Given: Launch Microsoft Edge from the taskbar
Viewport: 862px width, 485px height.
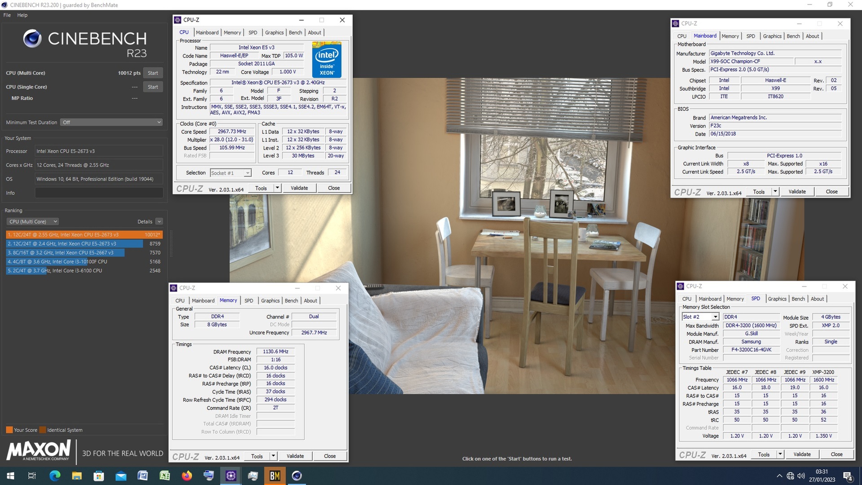Looking at the screenshot, I should pos(55,476).
